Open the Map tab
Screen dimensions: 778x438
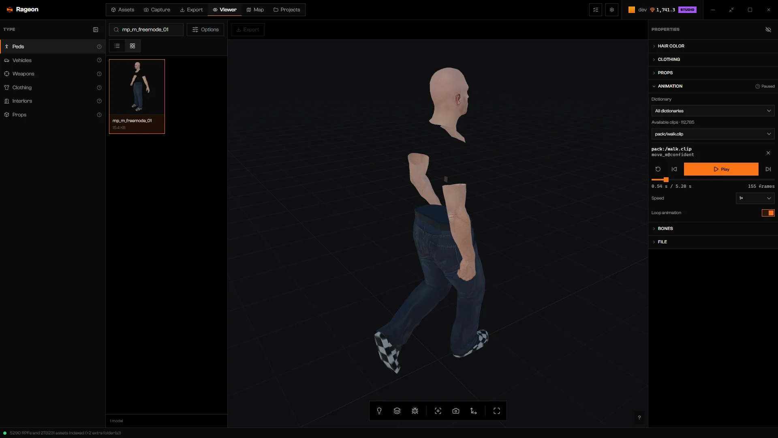pyautogui.click(x=255, y=10)
